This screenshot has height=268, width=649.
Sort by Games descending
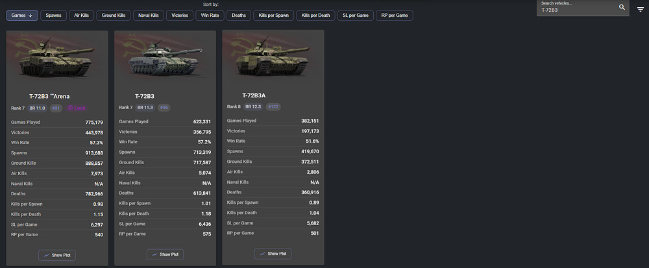22,16
